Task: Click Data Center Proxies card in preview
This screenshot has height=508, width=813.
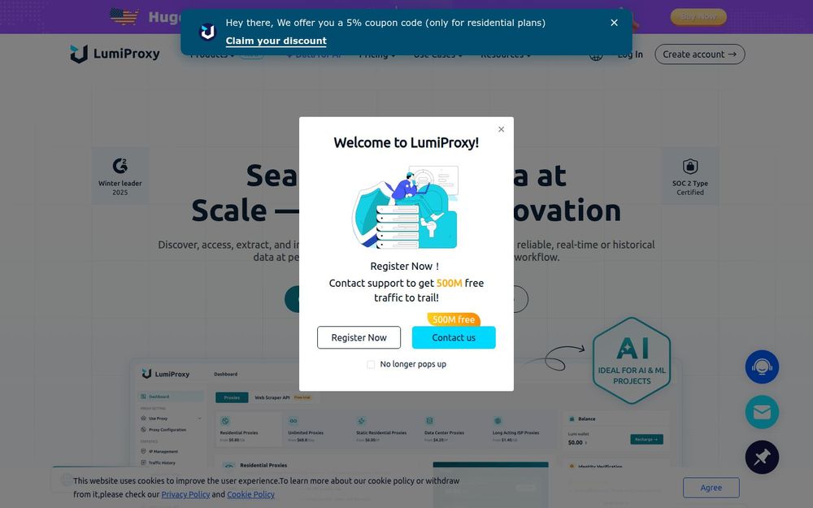Action: tap(452, 430)
